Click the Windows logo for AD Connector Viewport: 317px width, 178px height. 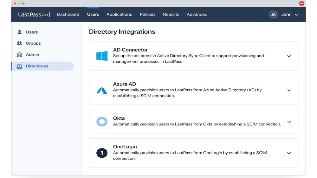point(102,56)
